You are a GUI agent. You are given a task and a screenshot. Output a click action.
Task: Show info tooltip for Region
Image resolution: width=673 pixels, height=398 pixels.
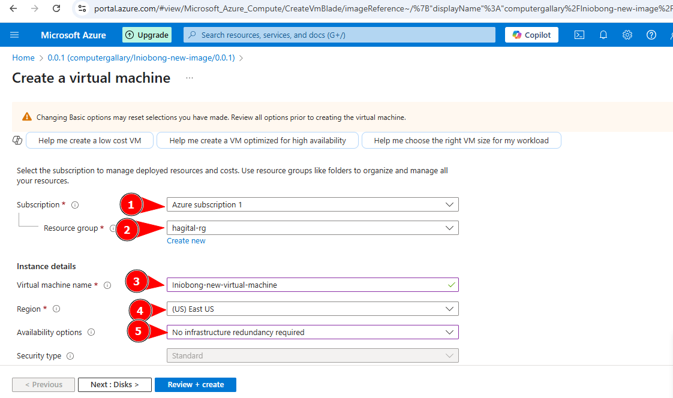point(56,309)
